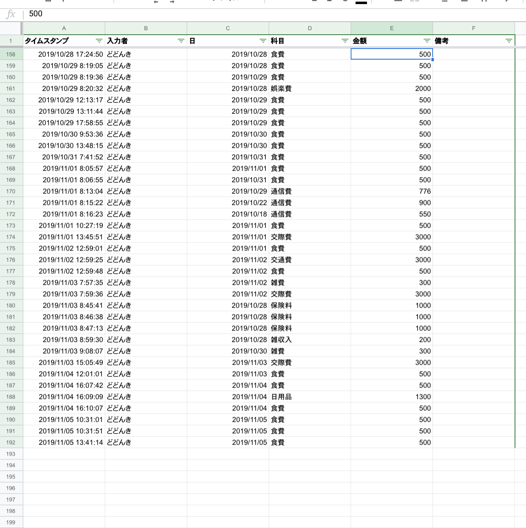Click the horizontal align icon

pos(444,2)
